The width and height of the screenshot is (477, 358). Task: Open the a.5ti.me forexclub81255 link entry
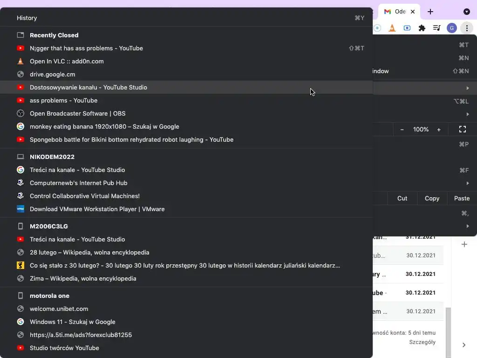pos(186,335)
